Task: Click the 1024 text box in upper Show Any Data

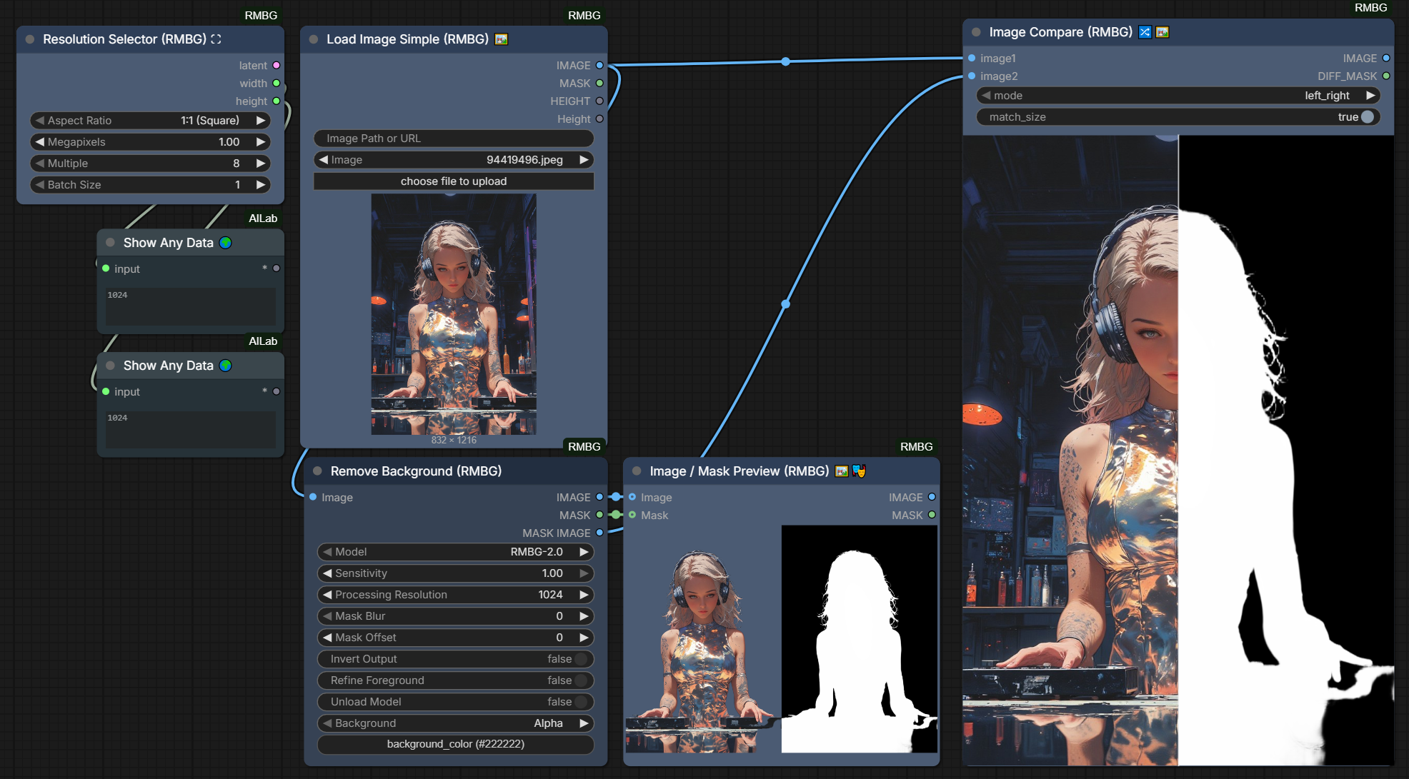Action: tap(191, 307)
